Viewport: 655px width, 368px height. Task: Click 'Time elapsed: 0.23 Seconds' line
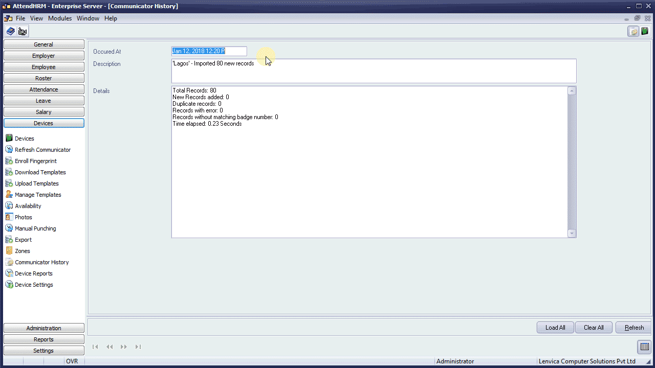click(x=207, y=124)
